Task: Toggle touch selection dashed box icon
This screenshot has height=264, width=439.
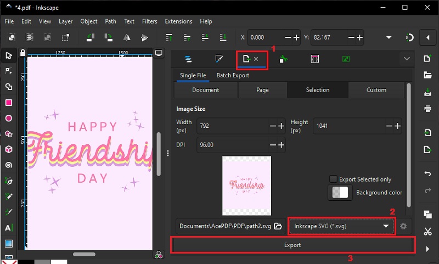Action: [65, 37]
